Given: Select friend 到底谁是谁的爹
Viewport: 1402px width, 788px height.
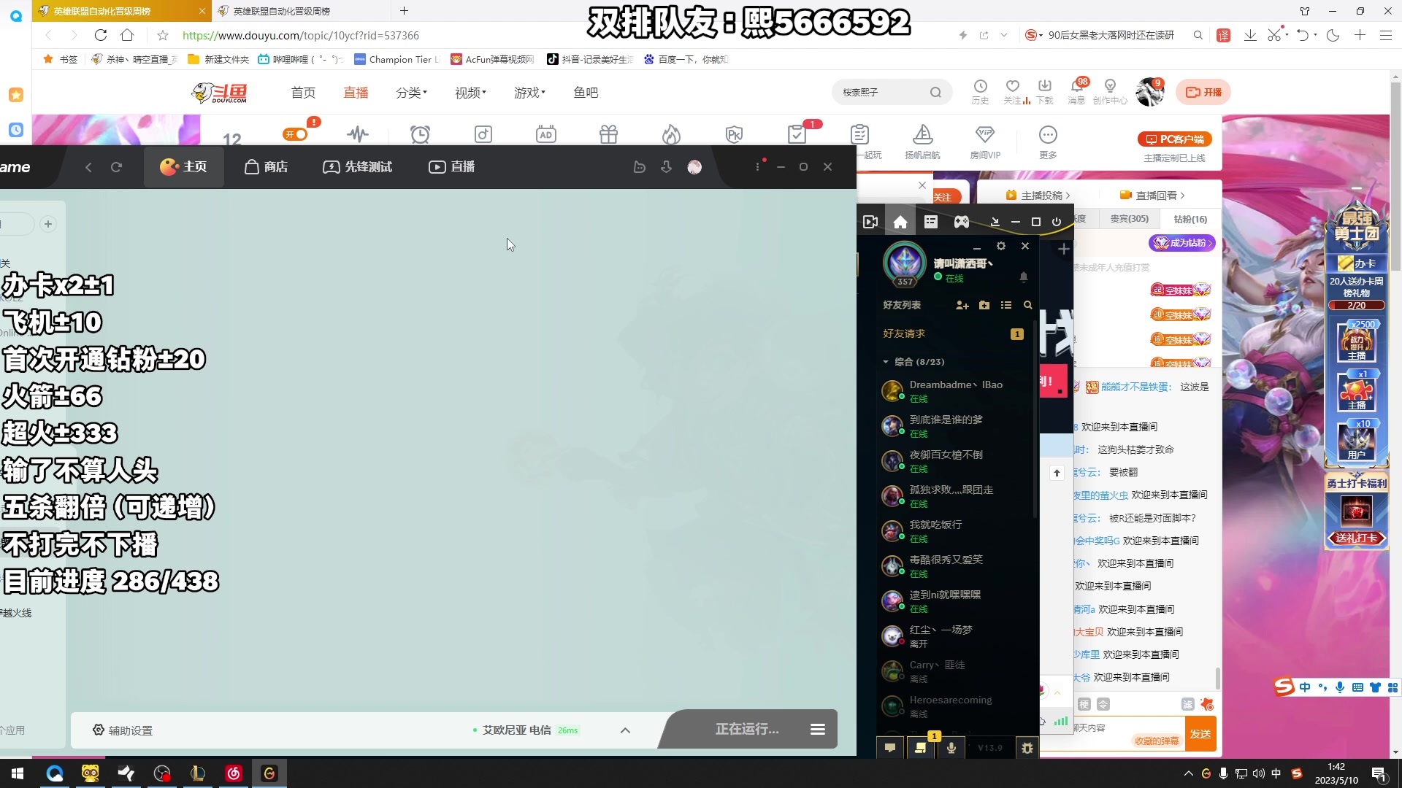Looking at the screenshot, I should pyautogui.click(x=955, y=426).
